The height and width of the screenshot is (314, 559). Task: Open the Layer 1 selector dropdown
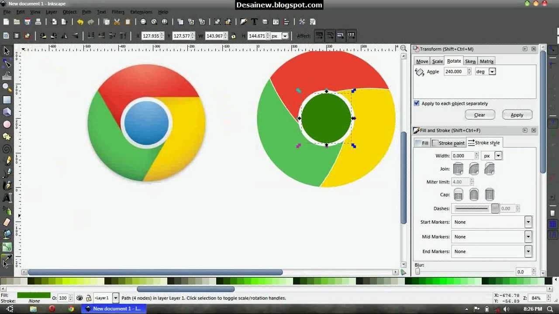click(x=115, y=298)
